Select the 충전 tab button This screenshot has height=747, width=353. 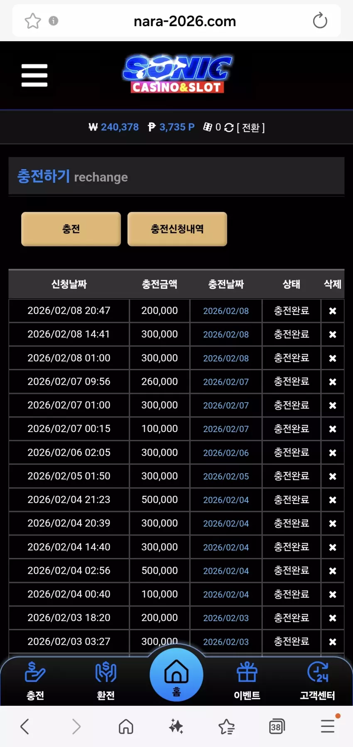pos(71,229)
